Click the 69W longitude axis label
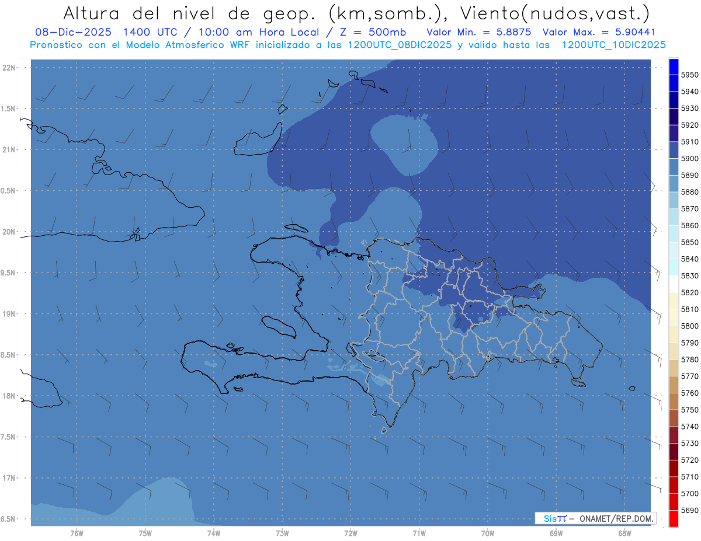The width and height of the screenshot is (701, 541). click(x=556, y=533)
